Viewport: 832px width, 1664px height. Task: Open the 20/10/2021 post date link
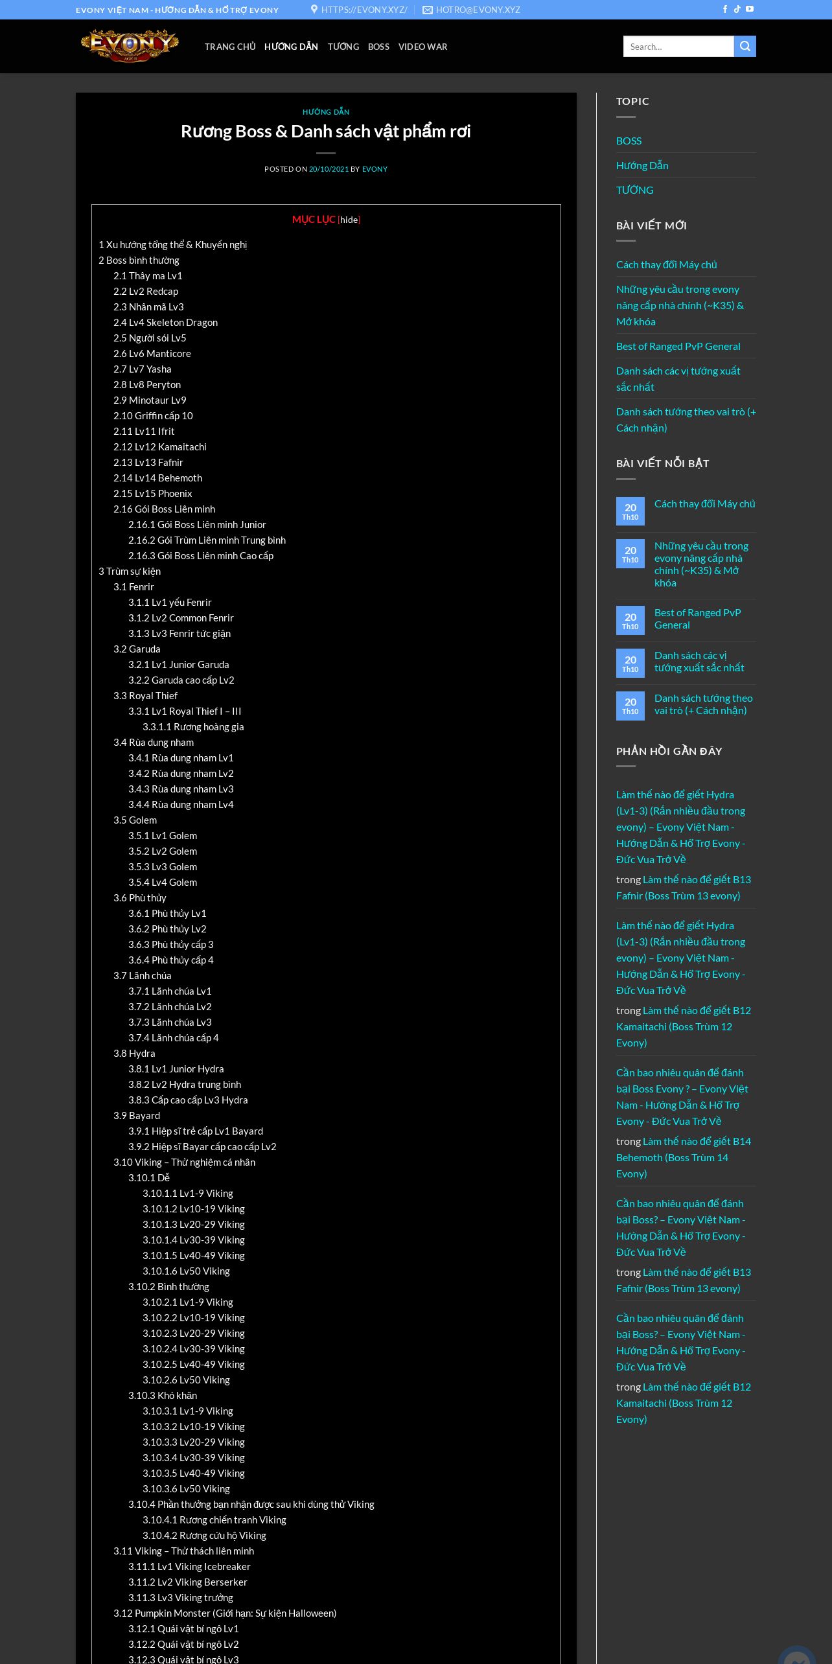click(x=329, y=169)
